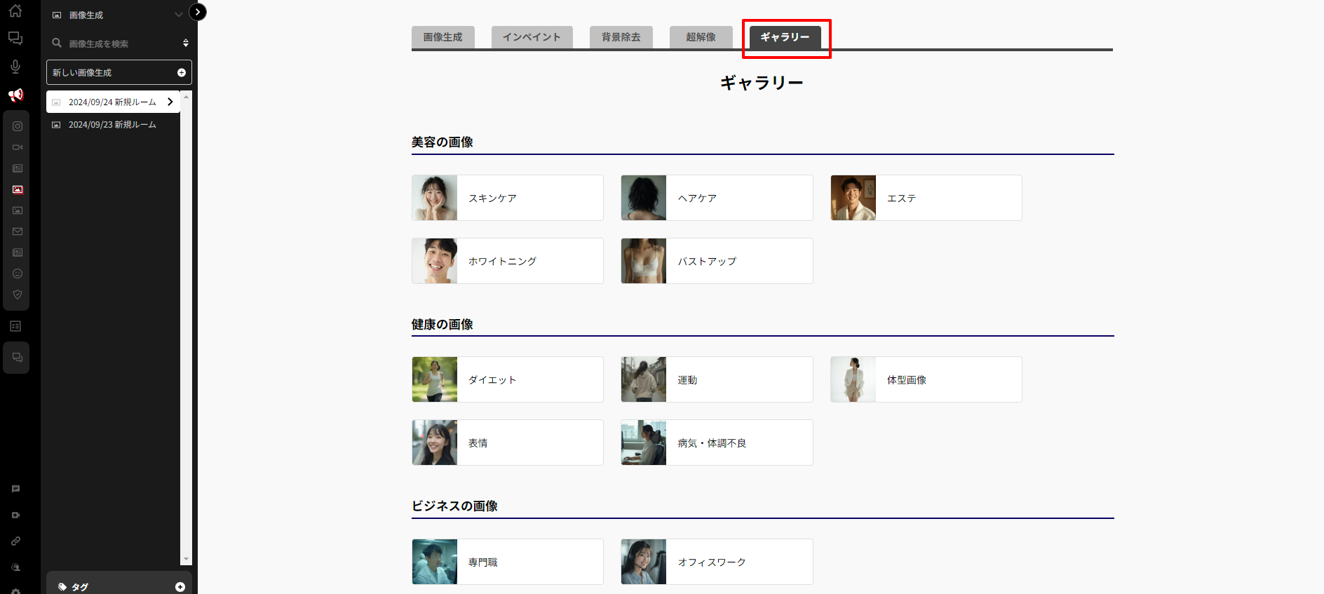The image size is (1324, 594).
Task: Open the shield check icon
Action: point(18,295)
